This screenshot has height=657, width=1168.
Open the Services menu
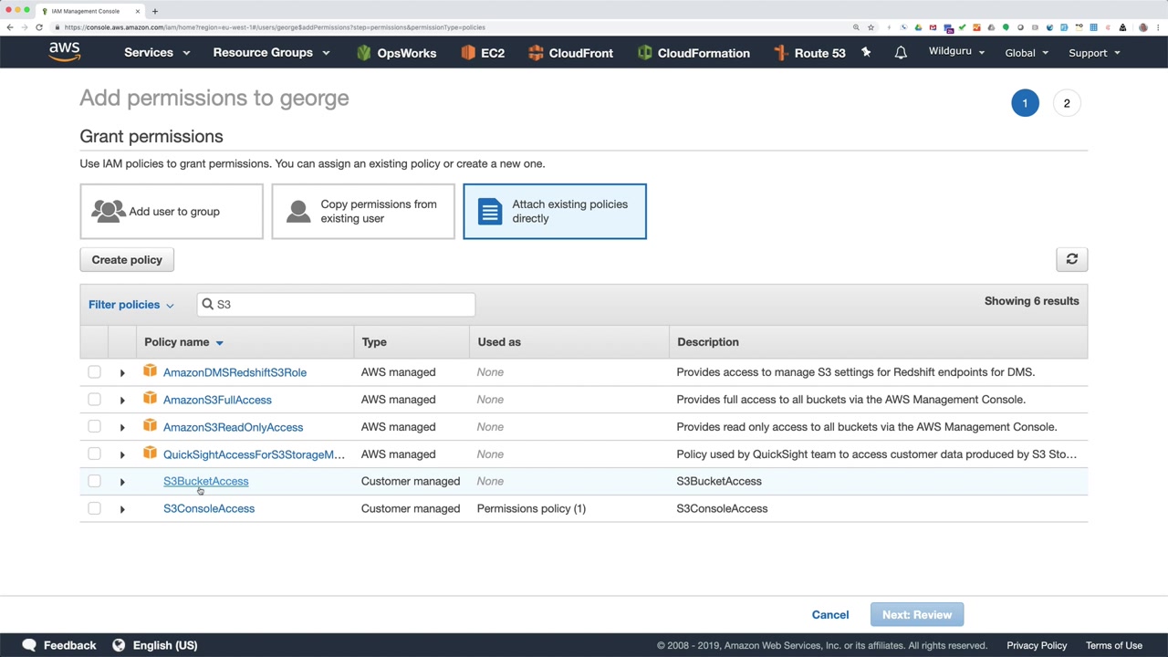157,53
